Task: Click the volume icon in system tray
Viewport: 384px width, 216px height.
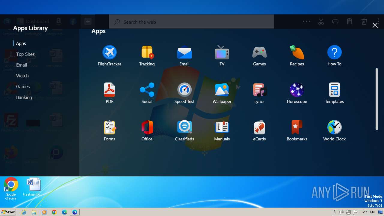Action: pyautogui.click(x=341, y=212)
